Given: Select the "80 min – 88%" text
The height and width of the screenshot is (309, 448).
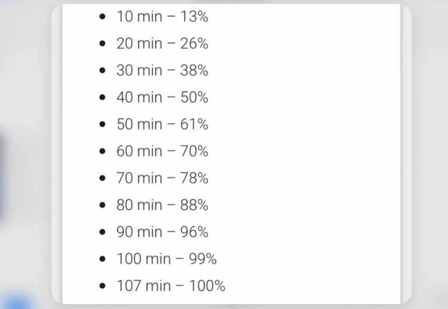Looking at the screenshot, I should click(162, 205).
